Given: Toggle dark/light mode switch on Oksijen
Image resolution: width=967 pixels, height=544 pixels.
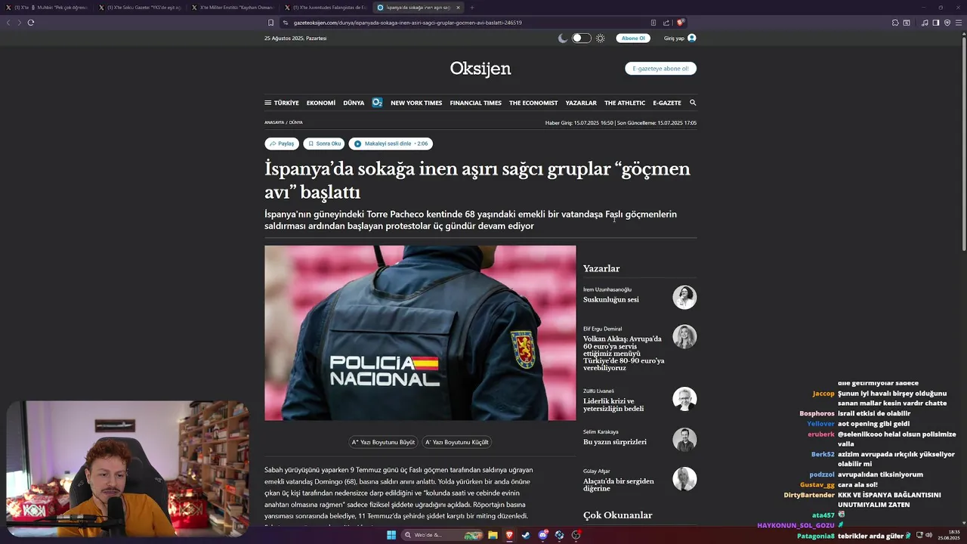Looking at the screenshot, I should click(581, 38).
